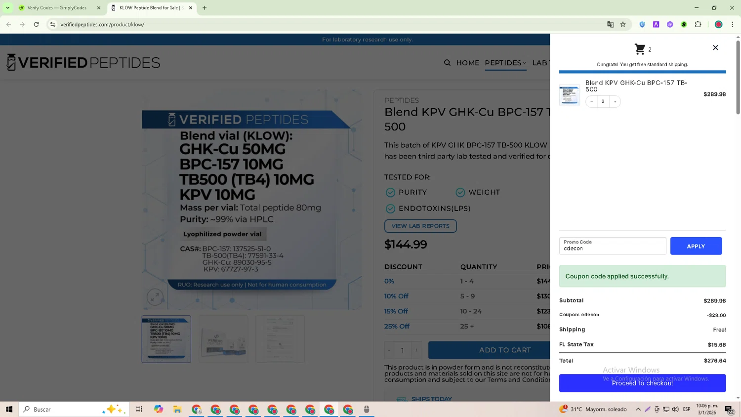Click the shopping cart icon
The height and width of the screenshot is (417, 741).
tap(640, 49)
